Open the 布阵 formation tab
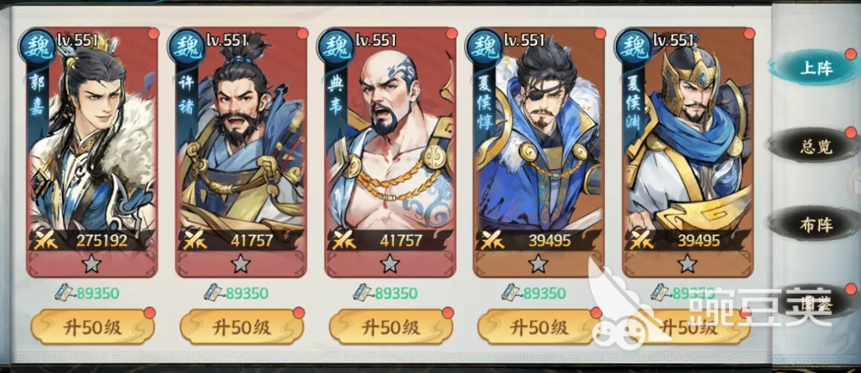 click(x=815, y=225)
